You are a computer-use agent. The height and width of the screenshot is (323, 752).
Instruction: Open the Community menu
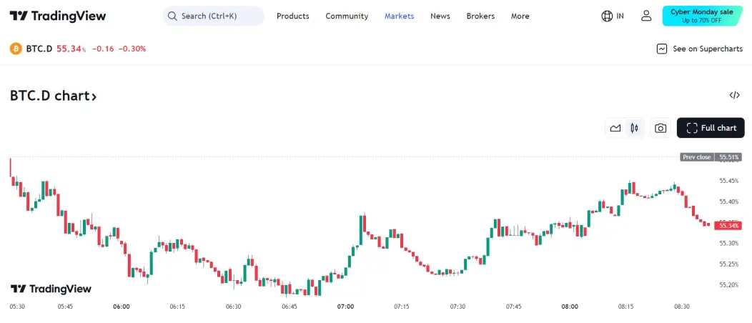pos(347,16)
